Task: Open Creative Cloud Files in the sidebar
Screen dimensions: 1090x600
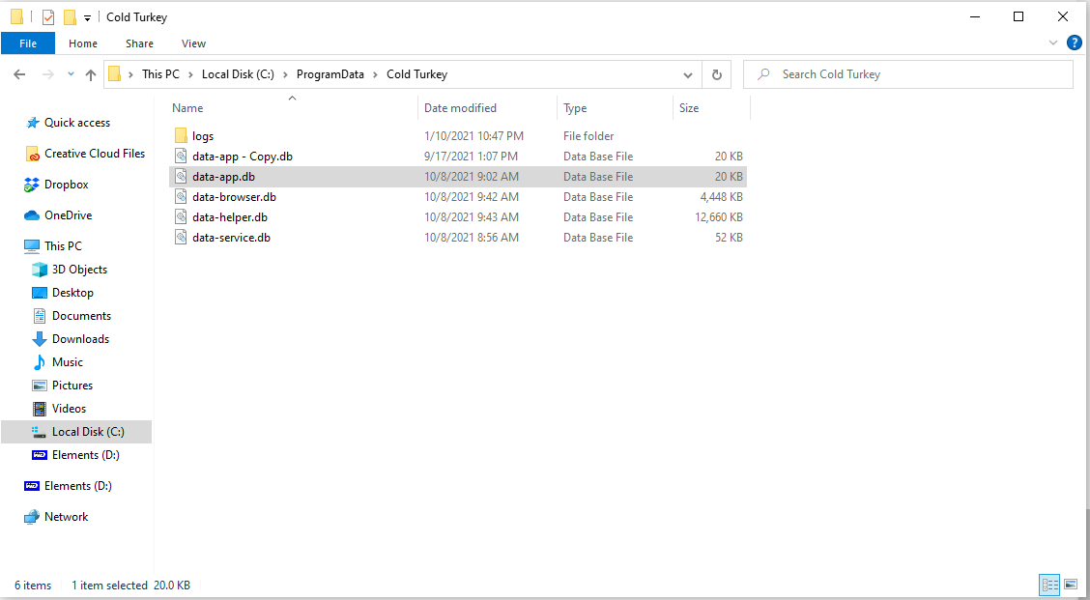Action: click(x=95, y=154)
